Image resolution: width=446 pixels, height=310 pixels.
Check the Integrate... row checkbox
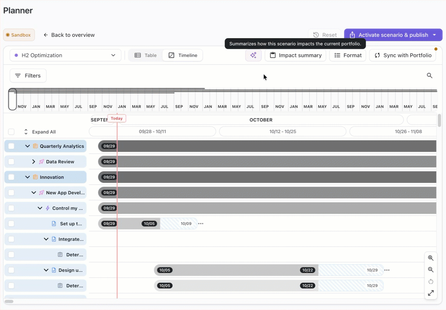tap(11, 239)
